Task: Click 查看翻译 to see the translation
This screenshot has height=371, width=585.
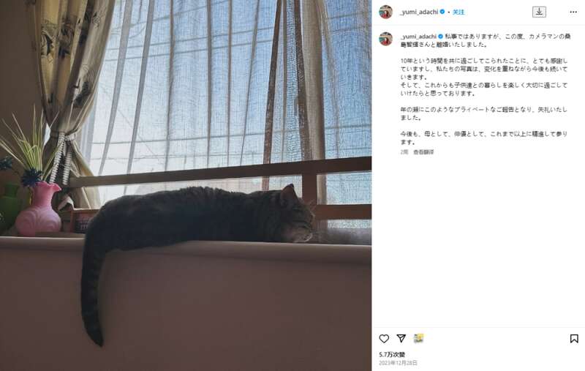Action: click(x=423, y=152)
